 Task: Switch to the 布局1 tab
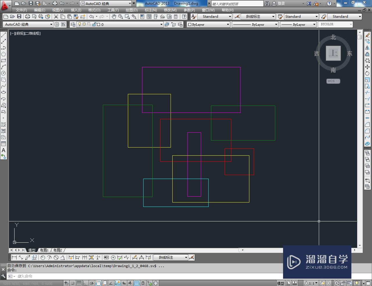pos(44,250)
